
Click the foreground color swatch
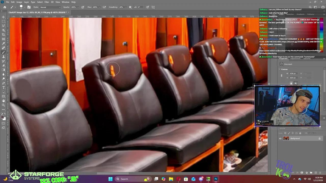pyautogui.click(x=3, y=117)
